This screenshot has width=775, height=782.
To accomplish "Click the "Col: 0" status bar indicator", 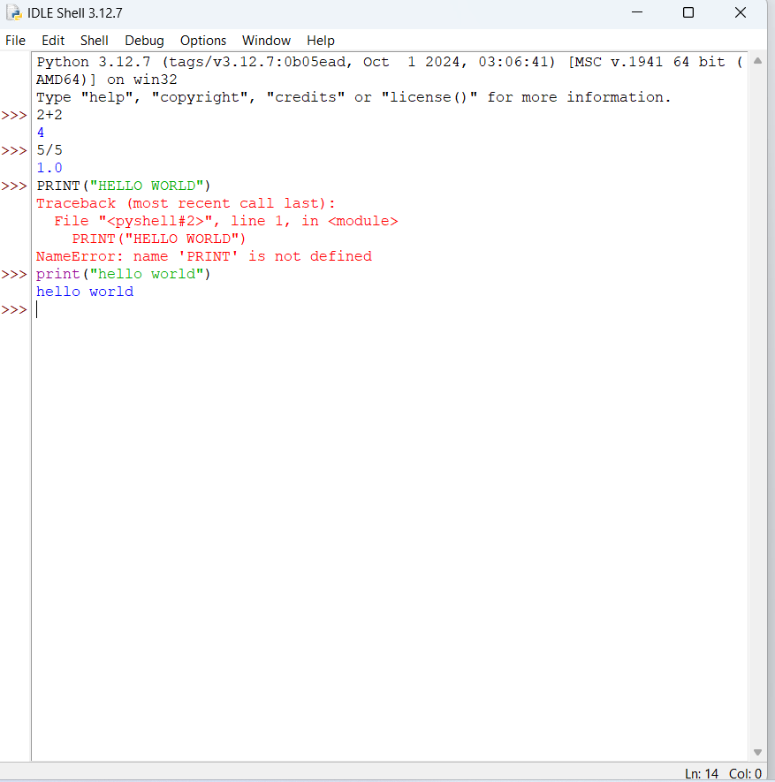I will (x=745, y=773).
